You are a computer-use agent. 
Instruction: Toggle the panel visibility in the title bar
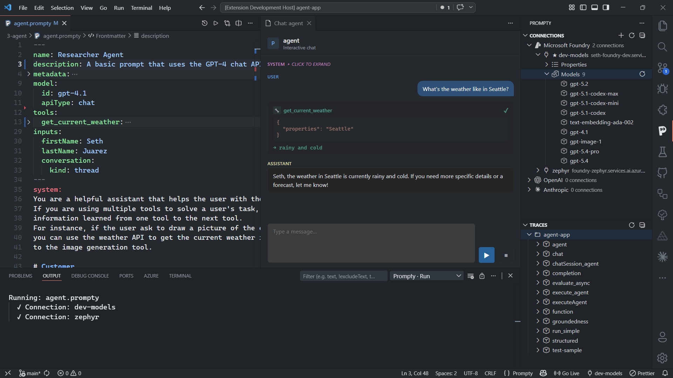[x=594, y=7]
